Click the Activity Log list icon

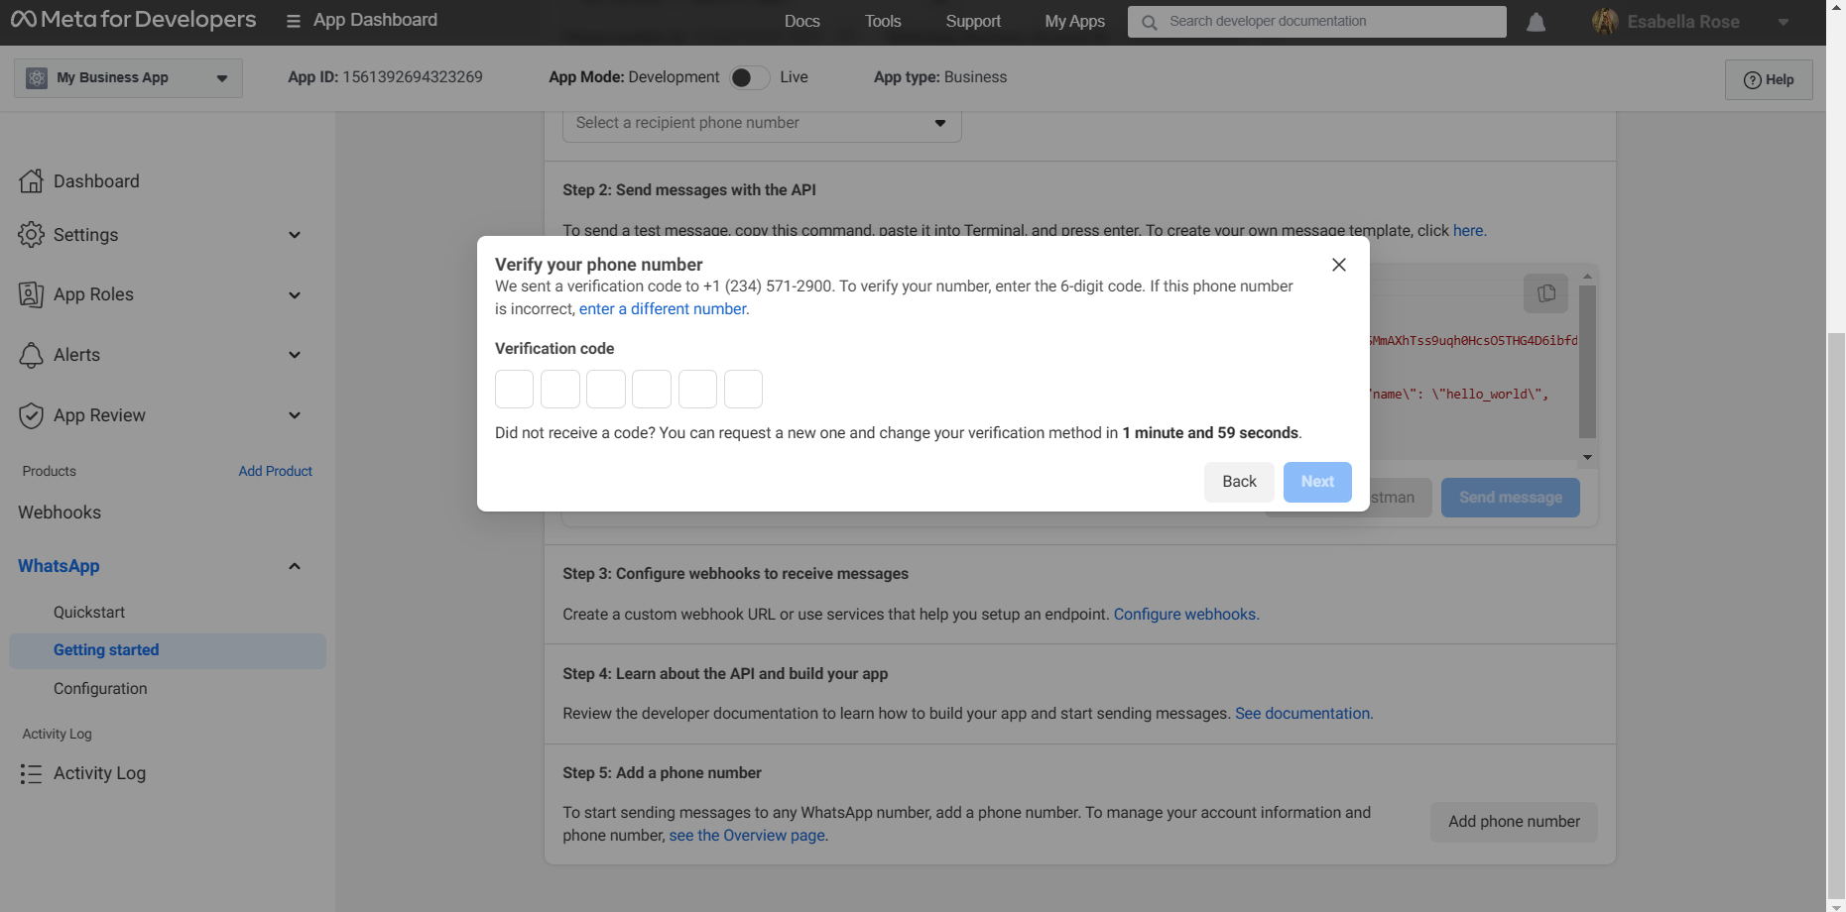click(32, 773)
